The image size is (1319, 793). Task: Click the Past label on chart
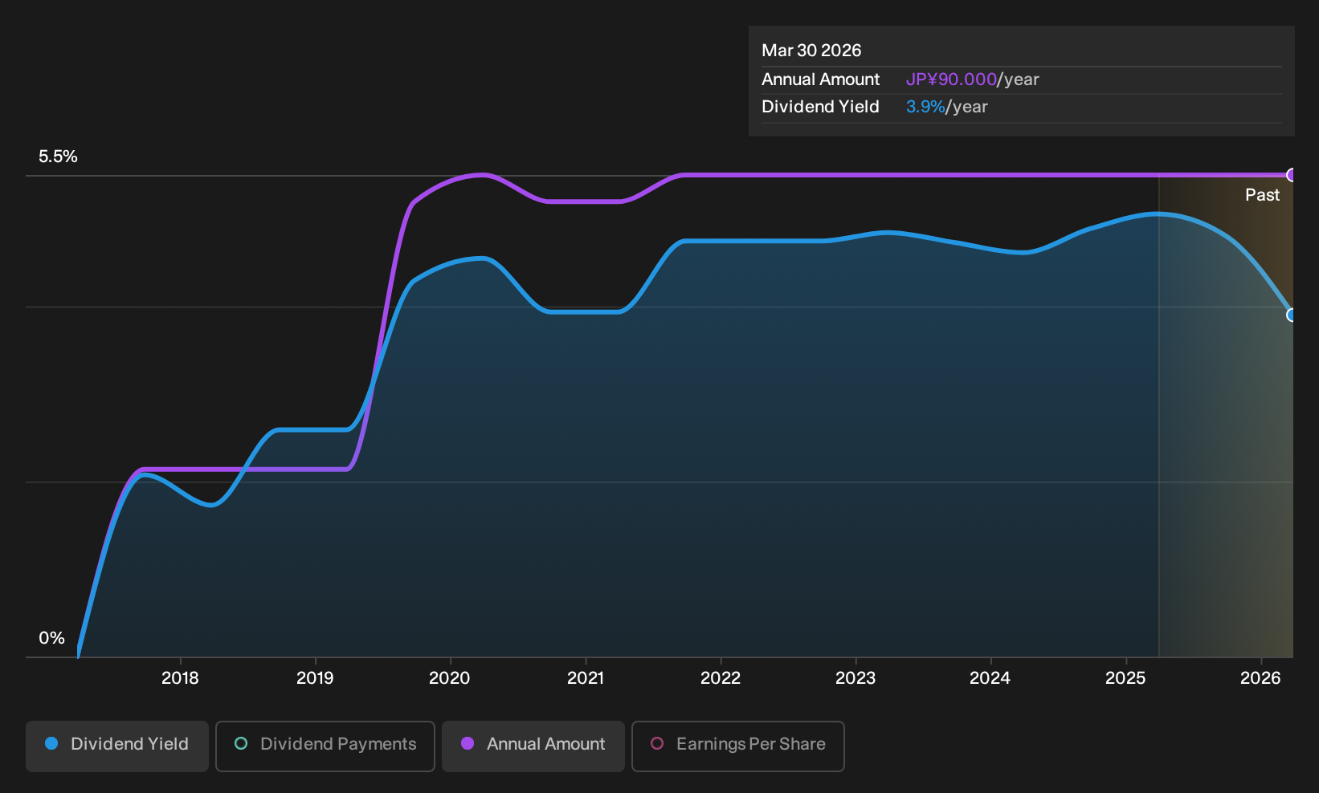tap(1262, 195)
